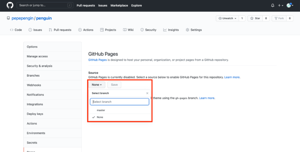
Task: Star the penguin repository
Action: (255, 18)
